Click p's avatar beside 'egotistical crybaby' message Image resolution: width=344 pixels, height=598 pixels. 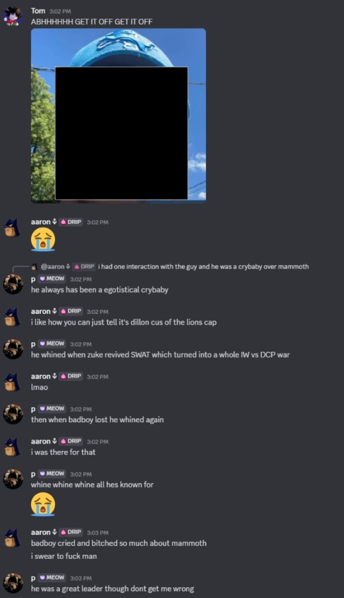13,284
